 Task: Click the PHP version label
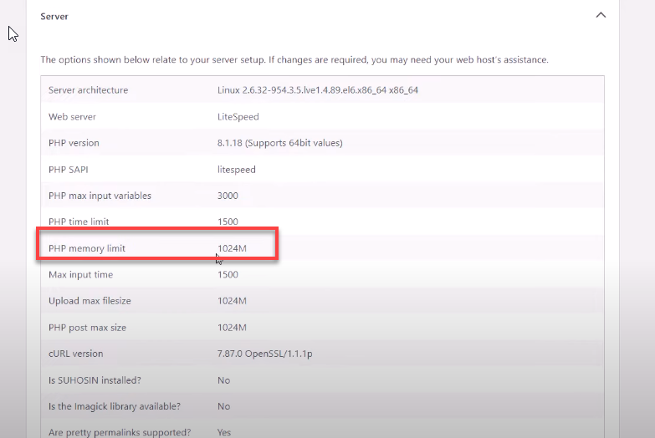(x=74, y=143)
